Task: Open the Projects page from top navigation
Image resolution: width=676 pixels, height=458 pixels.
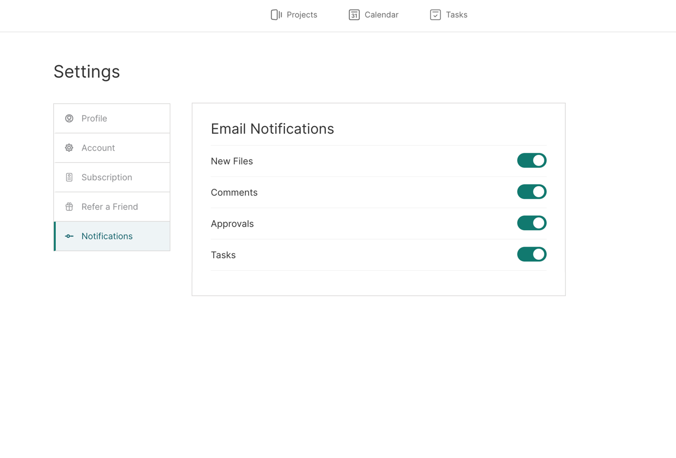Action: [x=302, y=15]
